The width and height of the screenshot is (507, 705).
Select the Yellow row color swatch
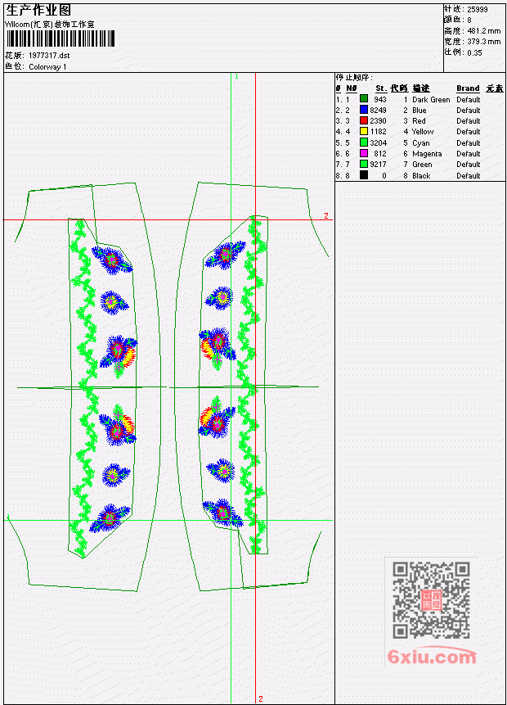(x=364, y=131)
